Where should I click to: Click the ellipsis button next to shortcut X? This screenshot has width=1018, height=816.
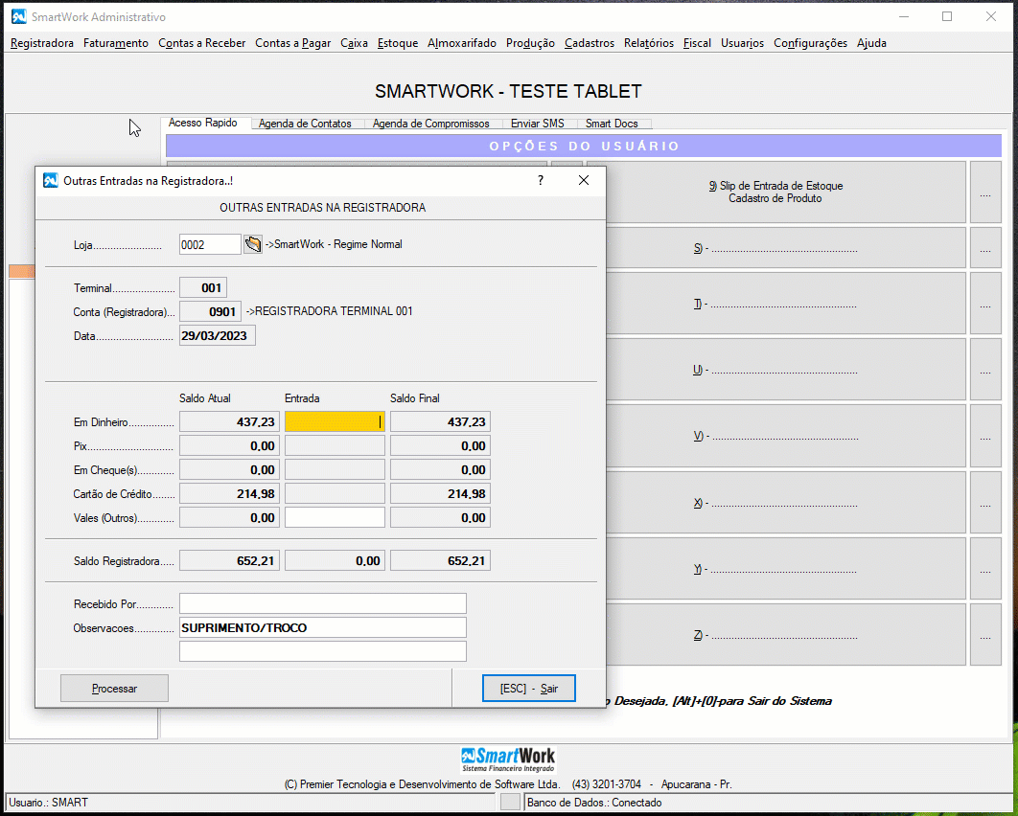click(985, 502)
